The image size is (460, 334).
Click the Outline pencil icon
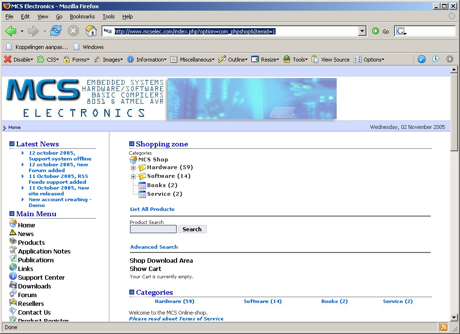coord(222,59)
